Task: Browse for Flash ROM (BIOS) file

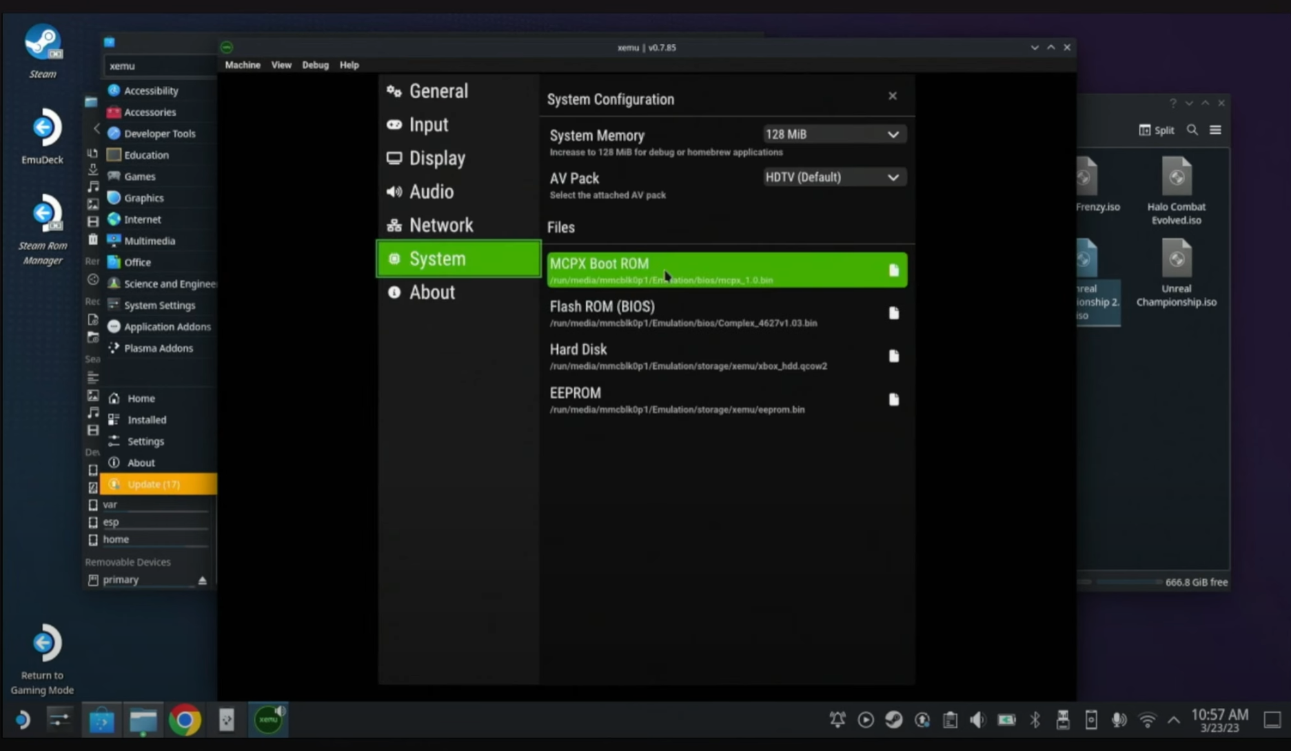Action: point(893,314)
